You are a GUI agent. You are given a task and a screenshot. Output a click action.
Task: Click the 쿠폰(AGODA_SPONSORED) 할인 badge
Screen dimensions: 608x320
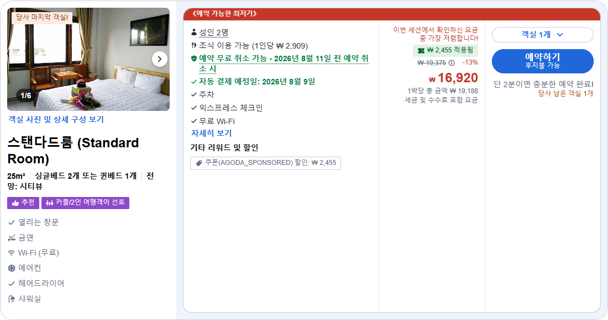coord(266,163)
